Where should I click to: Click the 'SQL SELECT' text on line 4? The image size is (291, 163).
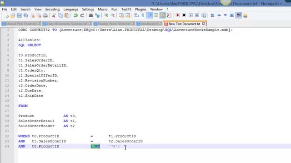click(x=30, y=45)
